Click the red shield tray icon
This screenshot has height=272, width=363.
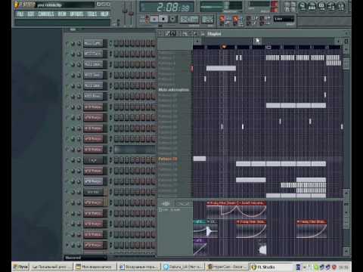pos(334,267)
